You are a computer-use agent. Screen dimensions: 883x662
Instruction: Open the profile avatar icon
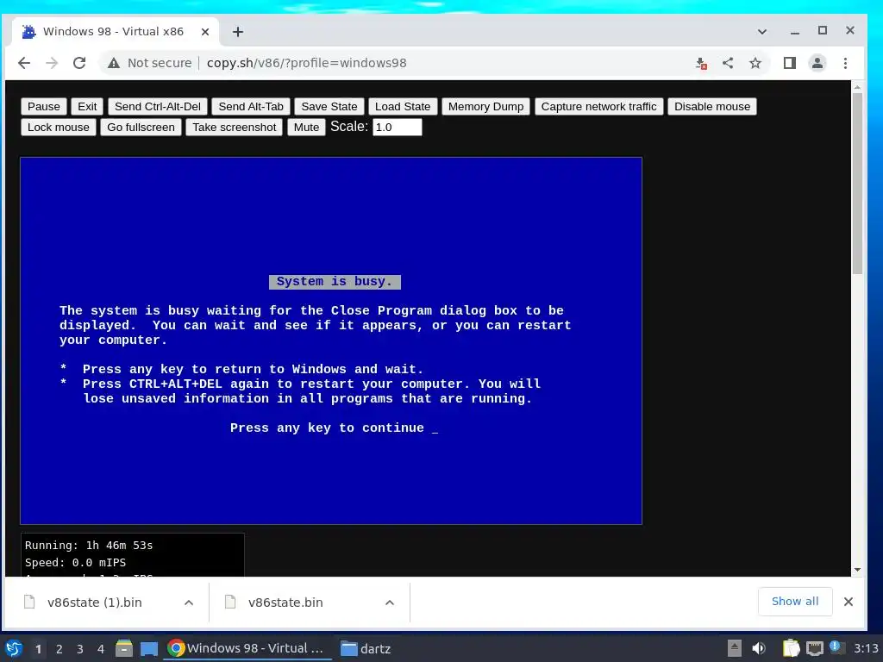click(x=817, y=63)
